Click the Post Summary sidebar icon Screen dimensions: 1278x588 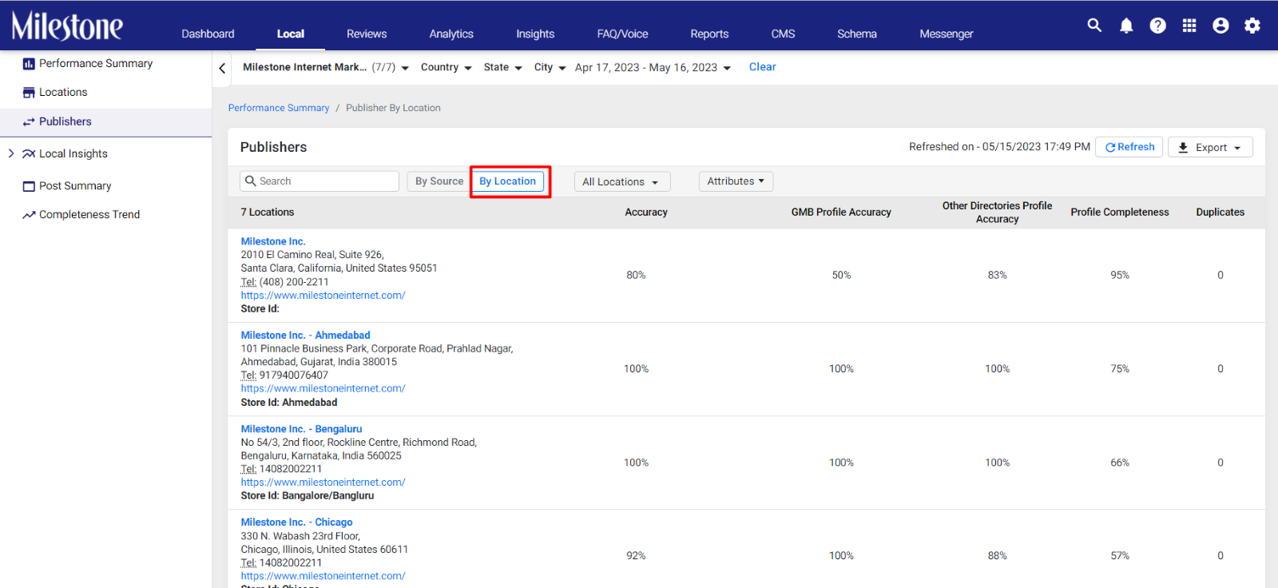tap(29, 186)
